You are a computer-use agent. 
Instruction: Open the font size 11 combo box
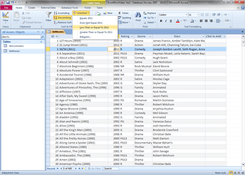click(x=194, y=15)
